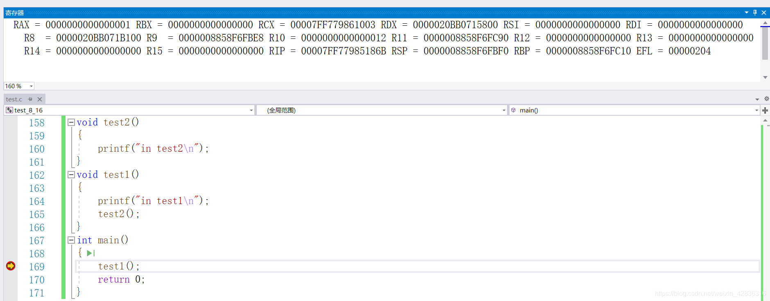Click the breakpoint marker on line 169
The image size is (770, 301).
pos(11,266)
